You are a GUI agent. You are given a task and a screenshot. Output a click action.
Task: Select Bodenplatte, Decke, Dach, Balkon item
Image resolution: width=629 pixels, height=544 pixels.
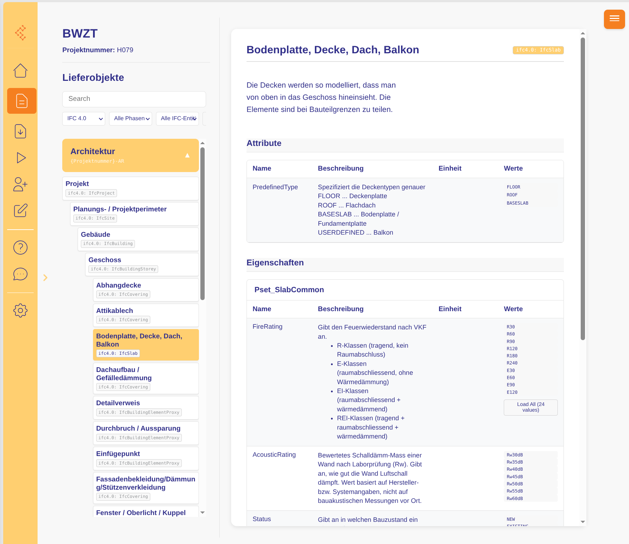146,345
